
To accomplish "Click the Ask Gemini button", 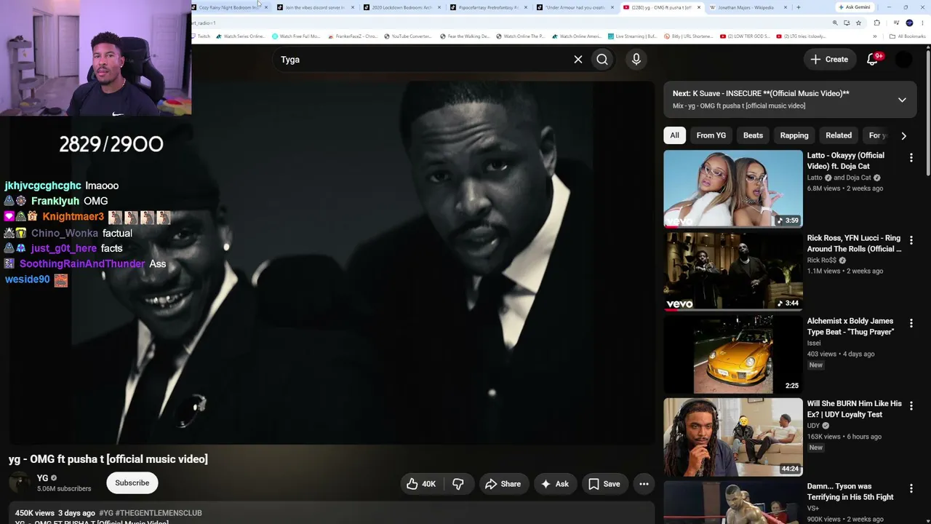I will [x=854, y=7].
